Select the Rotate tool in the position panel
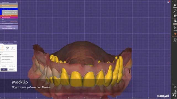 pyautogui.click(x=8, y=48)
